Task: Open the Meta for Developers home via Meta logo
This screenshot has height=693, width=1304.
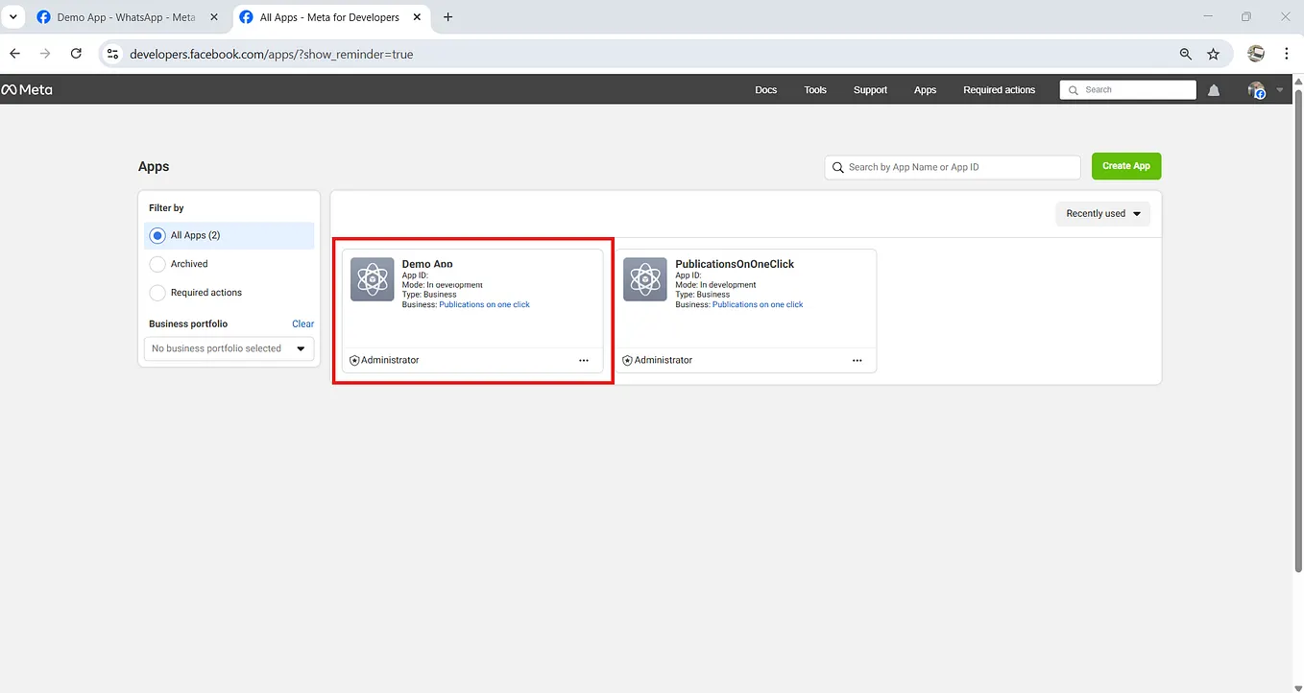Action: click(x=27, y=89)
